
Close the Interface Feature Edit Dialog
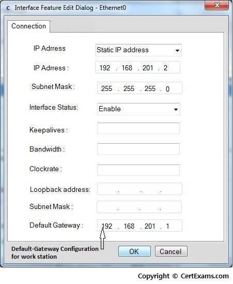216,5
